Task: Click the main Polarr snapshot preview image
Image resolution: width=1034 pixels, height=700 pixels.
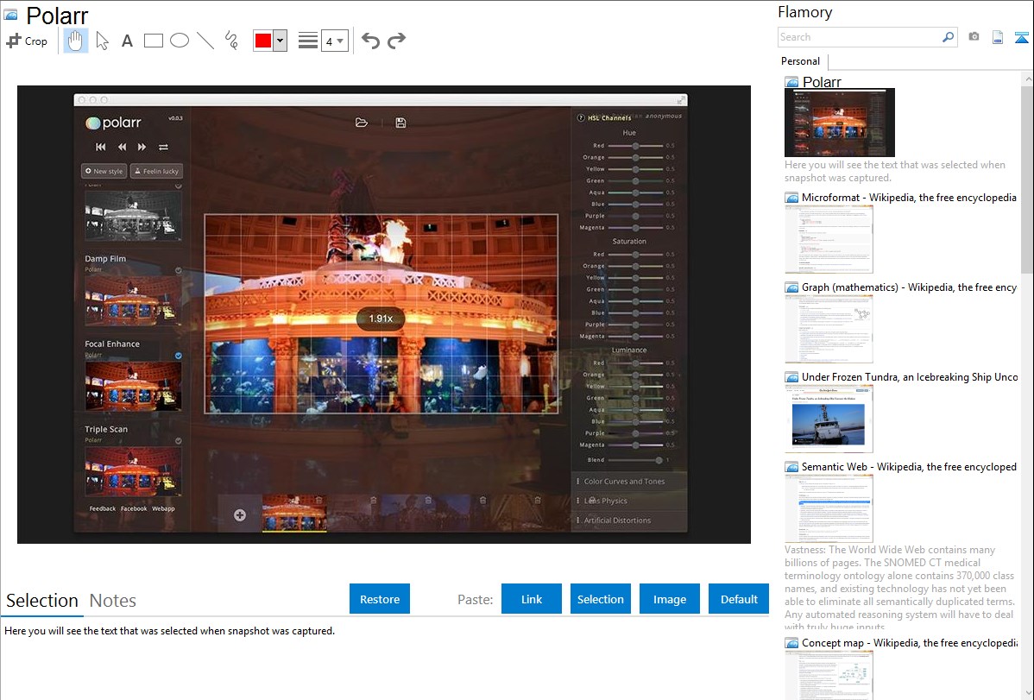Action: pos(384,314)
